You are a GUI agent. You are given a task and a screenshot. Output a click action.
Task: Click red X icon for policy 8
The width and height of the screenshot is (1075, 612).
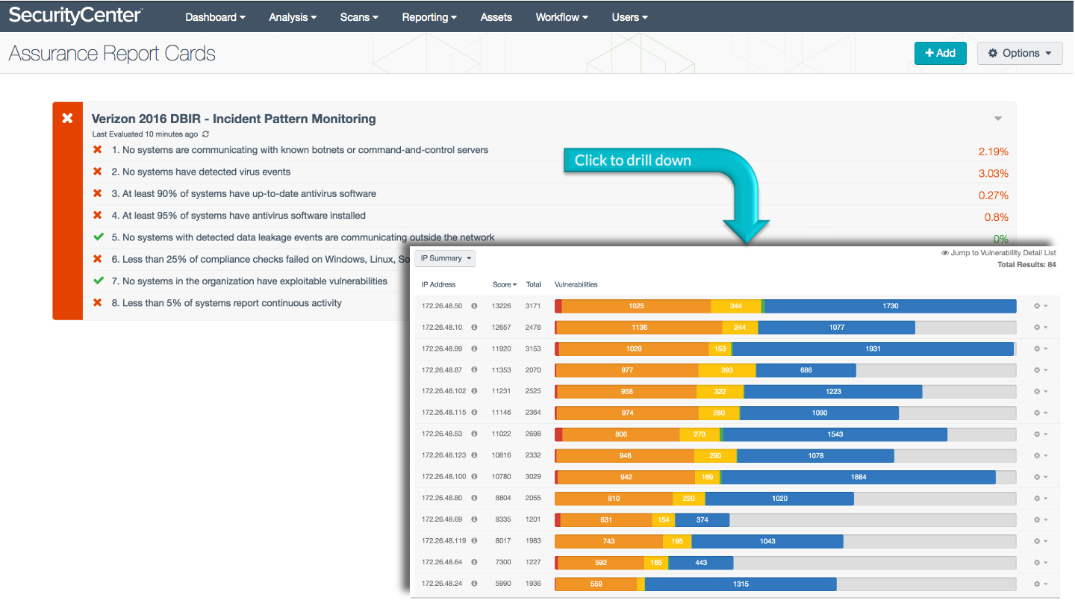click(97, 302)
